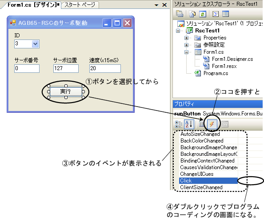Select the CausesValidationChanged event row
Viewport: 264px width, 218px height.
pyautogui.click(x=208, y=167)
